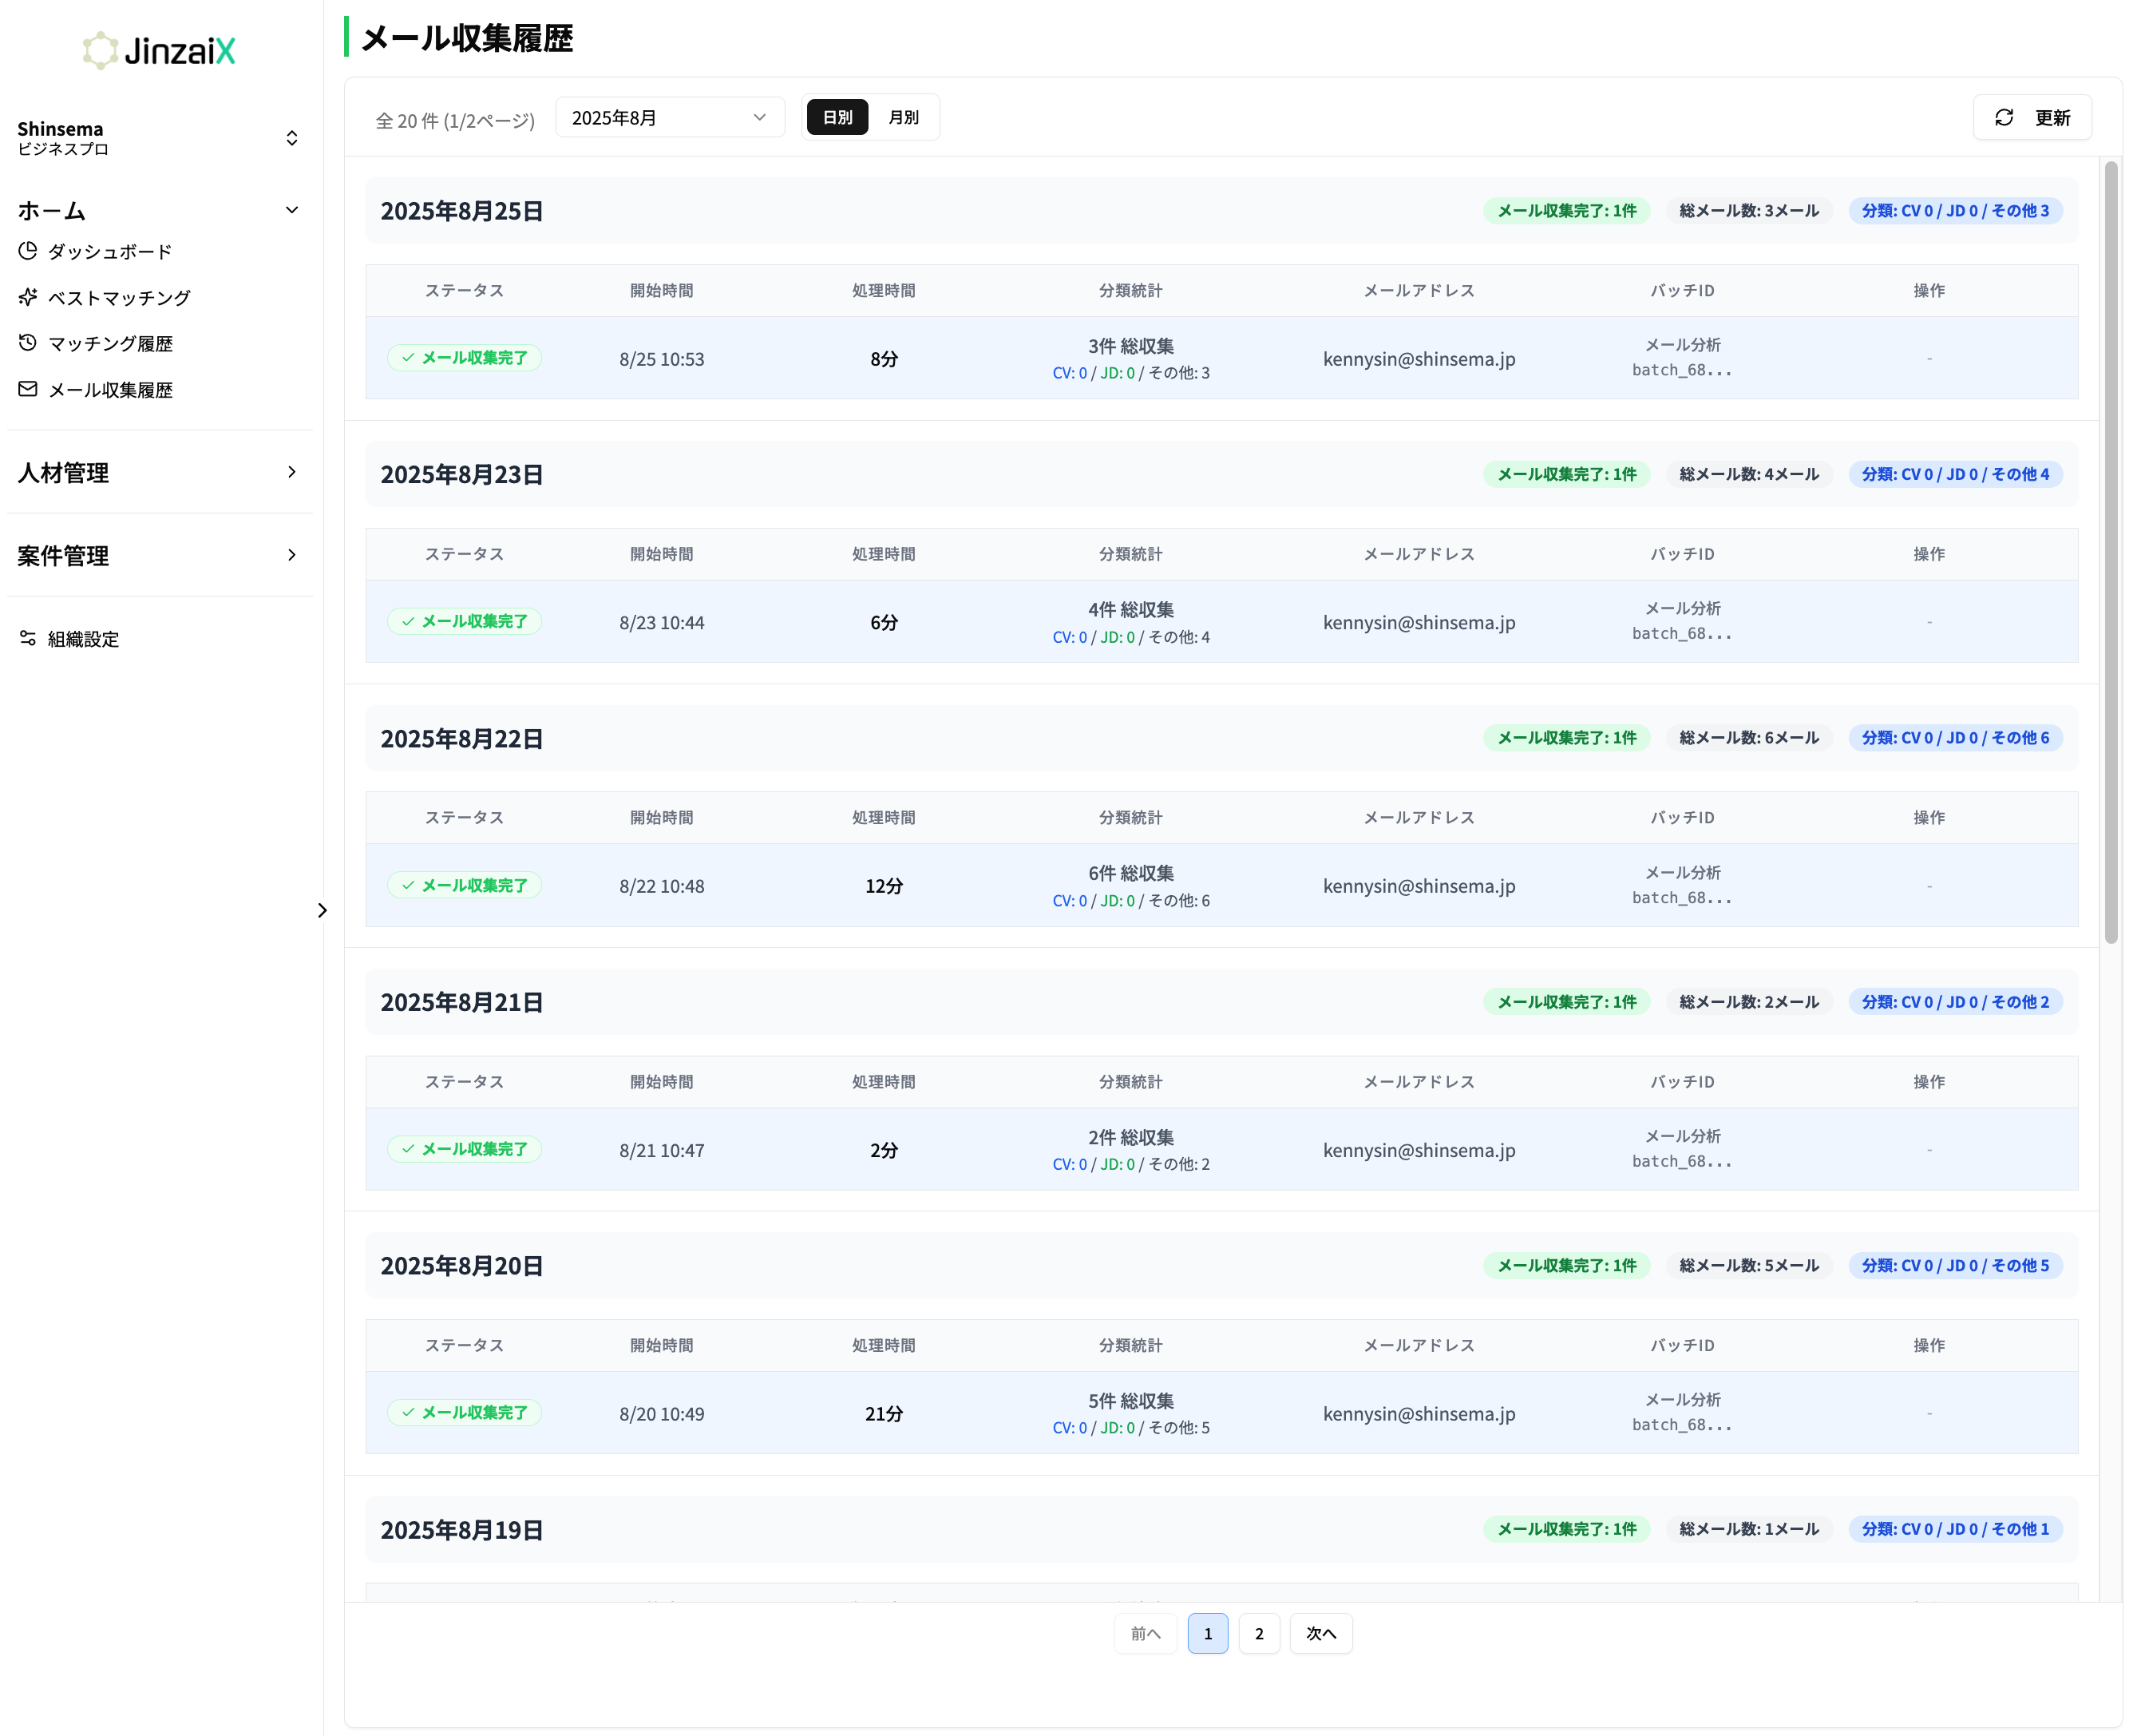Click the メール収集完了 status on the 8/23 row
Image resolution: width=2141 pixels, height=1736 pixels.
pyautogui.click(x=465, y=621)
